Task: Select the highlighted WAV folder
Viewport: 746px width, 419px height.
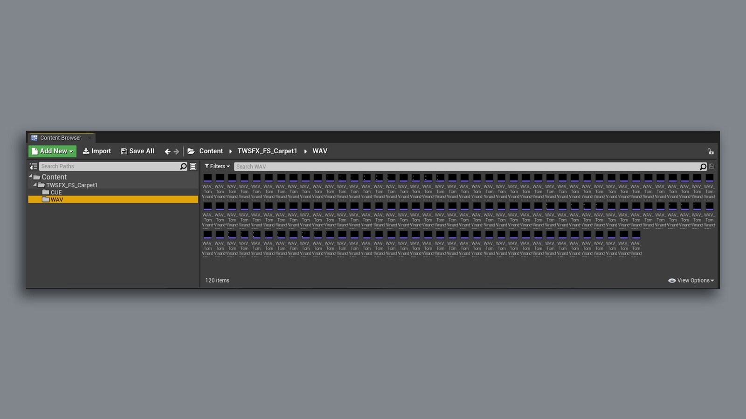Action: (x=113, y=199)
